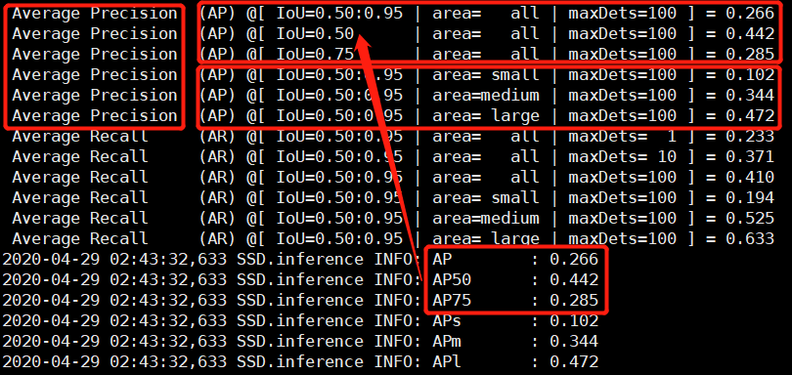The image size is (792, 375).
Task: Click '(AP)' in the first 0.266 row
Action: (217, 13)
